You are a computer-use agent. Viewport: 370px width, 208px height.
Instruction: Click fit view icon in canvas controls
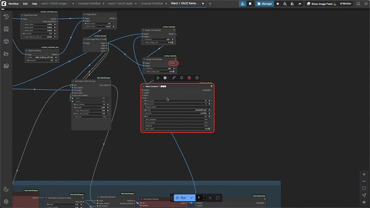point(364,188)
